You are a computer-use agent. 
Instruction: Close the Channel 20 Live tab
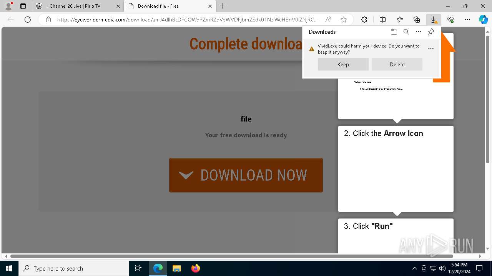(x=118, y=6)
